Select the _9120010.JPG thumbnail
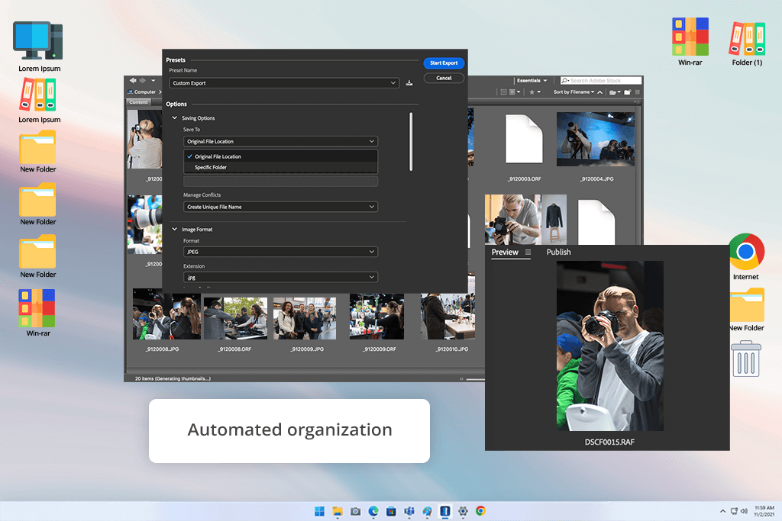782x521 pixels. tap(448, 317)
